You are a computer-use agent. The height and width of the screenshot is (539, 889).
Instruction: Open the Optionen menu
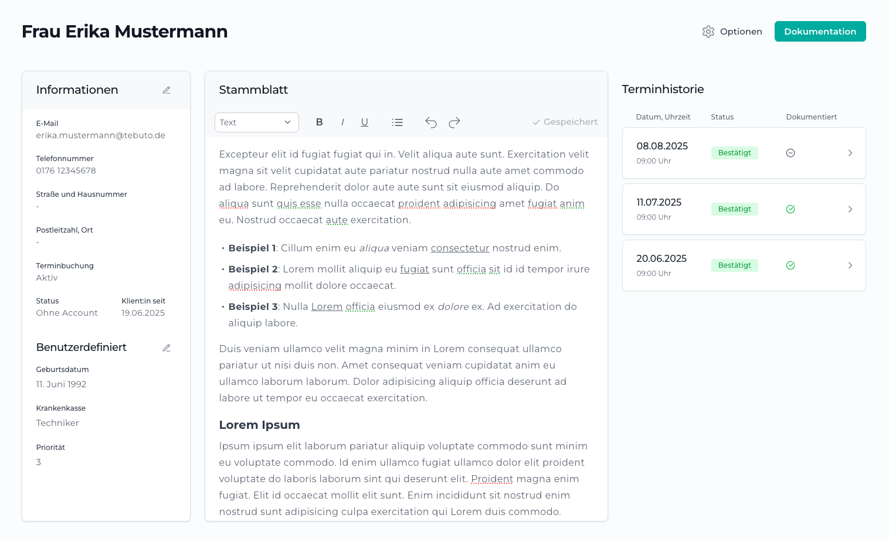point(741,32)
